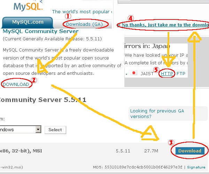
Task: Click the 5.5.11 version cell
Action: pyautogui.click(x=123, y=151)
